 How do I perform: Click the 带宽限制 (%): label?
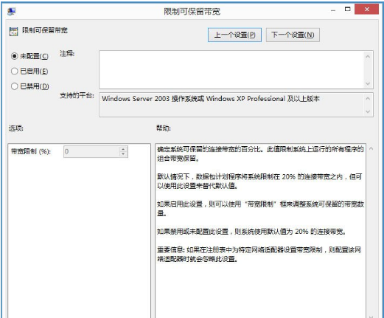point(31,151)
